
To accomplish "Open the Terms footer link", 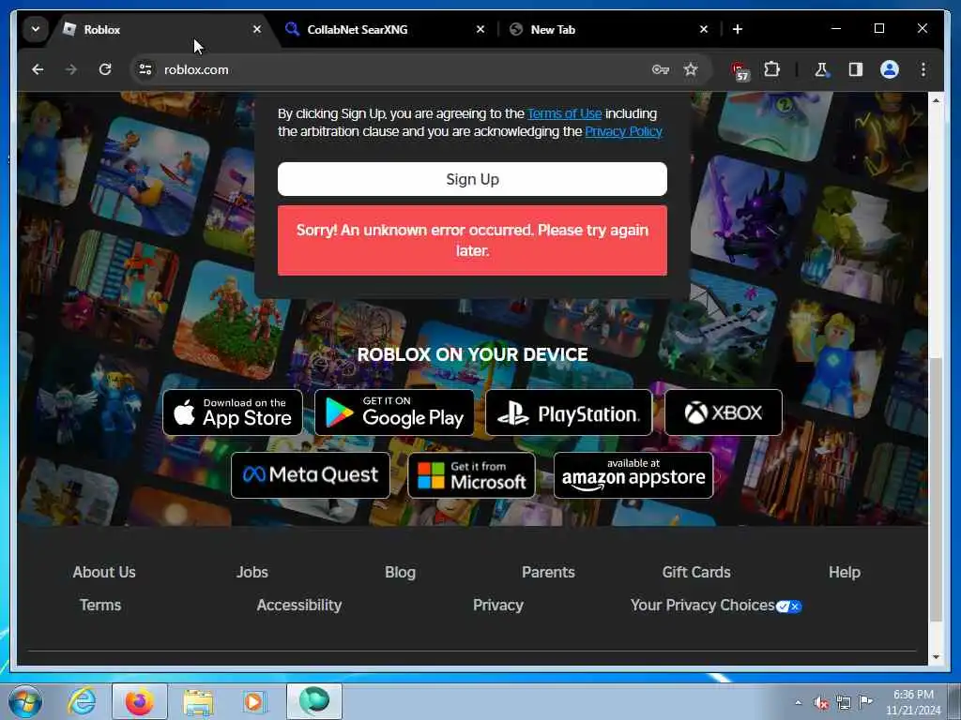I will [100, 606].
